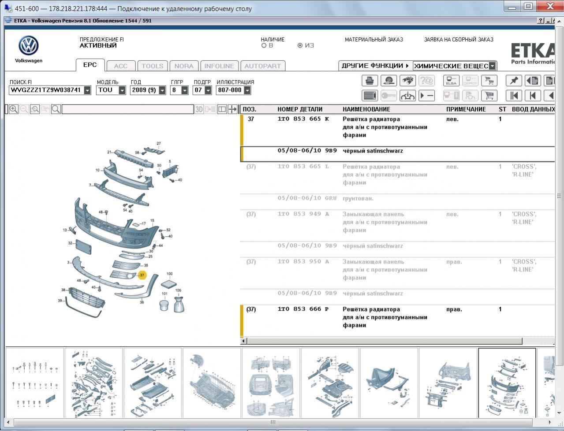Open the vehicle info 'i' icon

click(x=407, y=95)
